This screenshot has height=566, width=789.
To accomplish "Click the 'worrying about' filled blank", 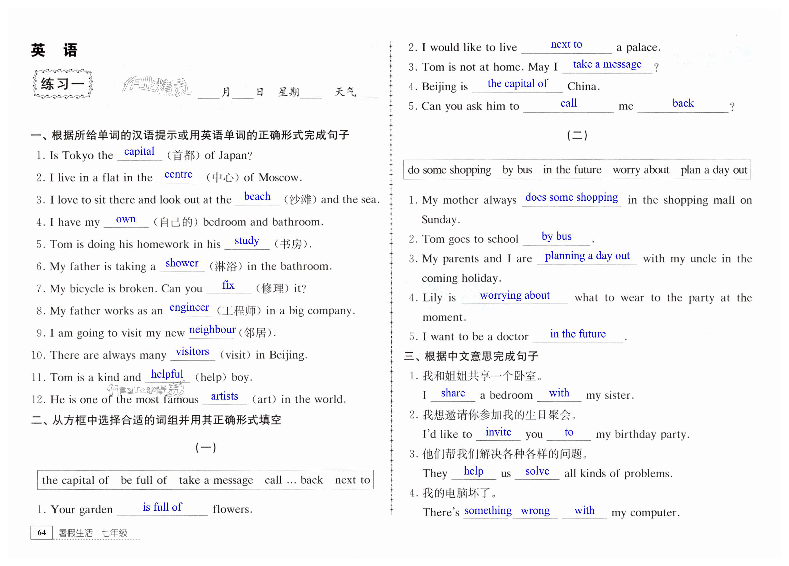I will pos(514,295).
